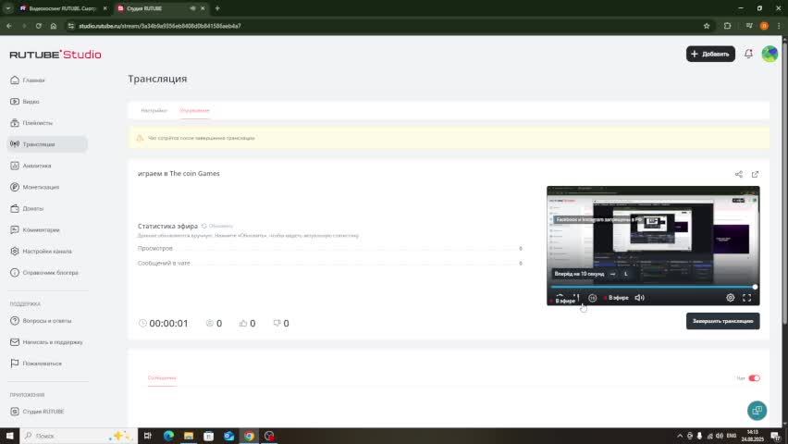Click the page vertical scrollbar

click(x=784, y=181)
